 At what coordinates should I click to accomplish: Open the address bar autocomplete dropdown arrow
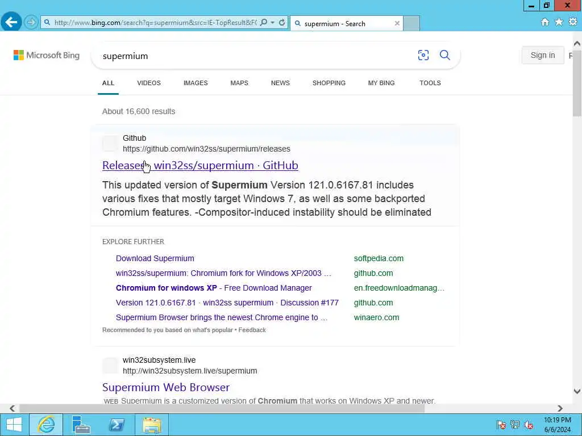tap(272, 23)
